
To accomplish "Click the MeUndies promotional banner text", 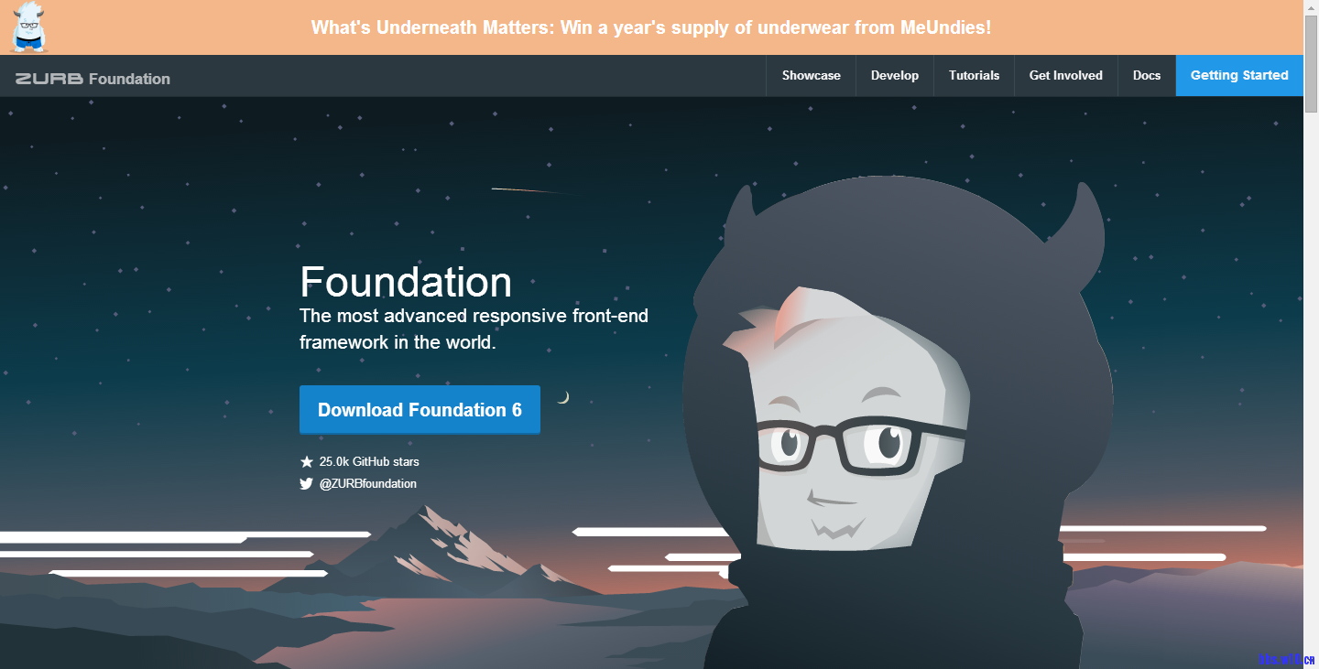I will (x=651, y=27).
